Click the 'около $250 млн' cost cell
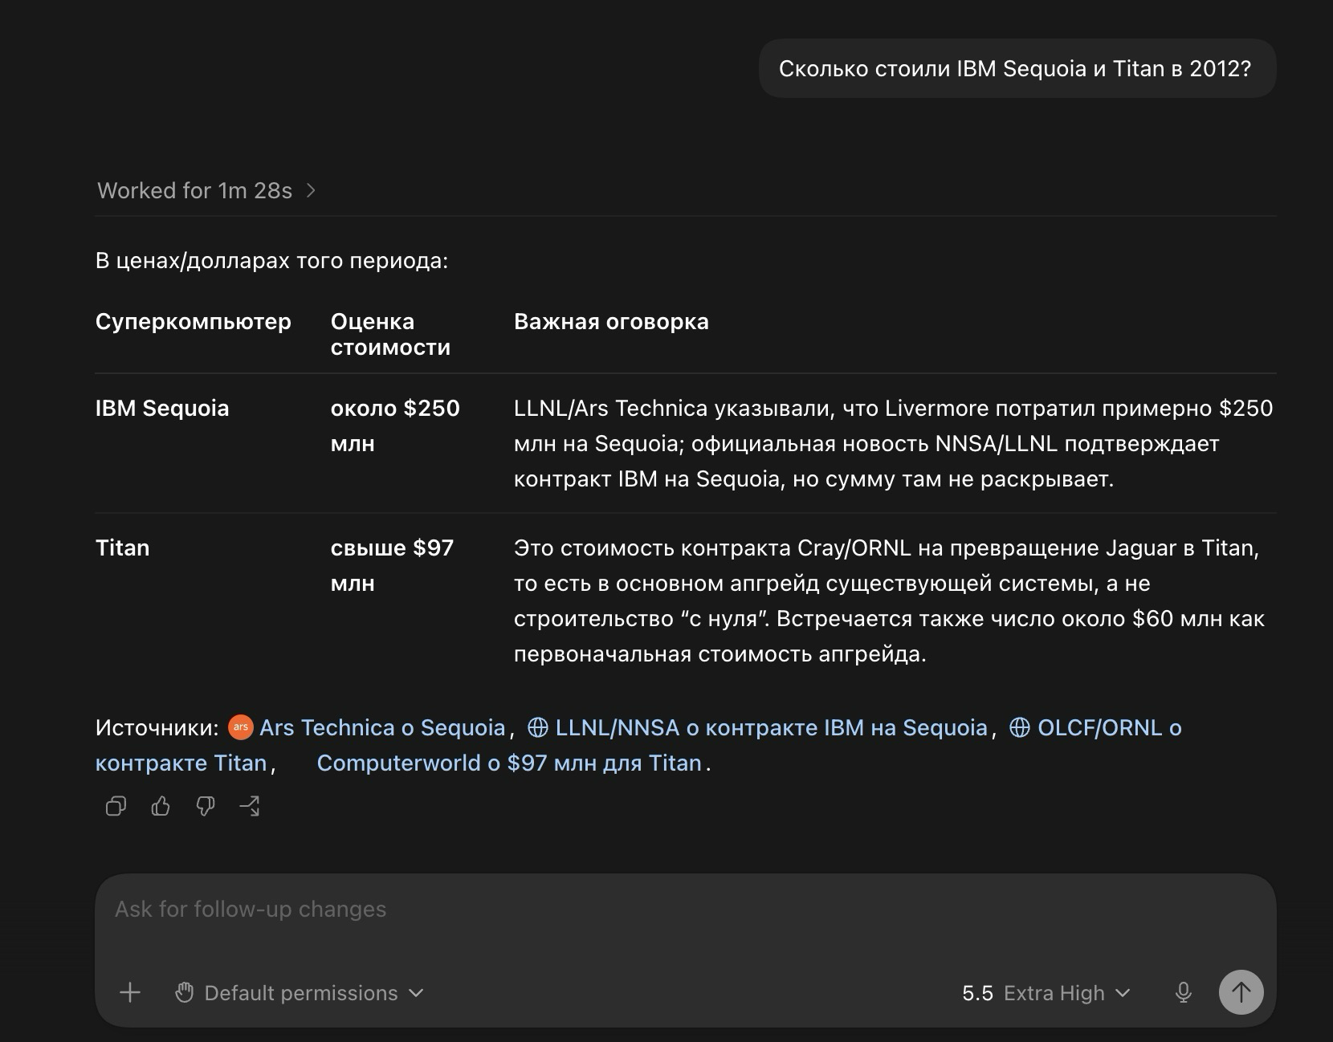Image resolution: width=1333 pixels, height=1042 pixels. [395, 425]
